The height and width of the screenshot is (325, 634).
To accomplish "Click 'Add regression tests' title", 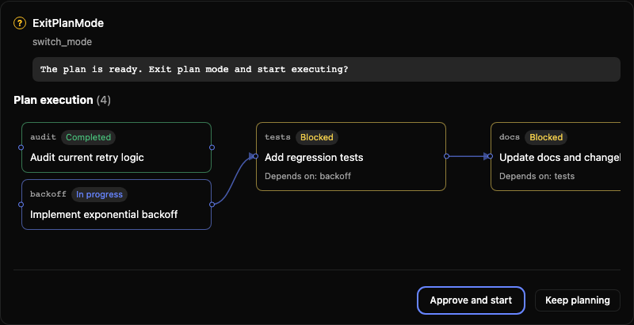I will [x=314, y=157].
